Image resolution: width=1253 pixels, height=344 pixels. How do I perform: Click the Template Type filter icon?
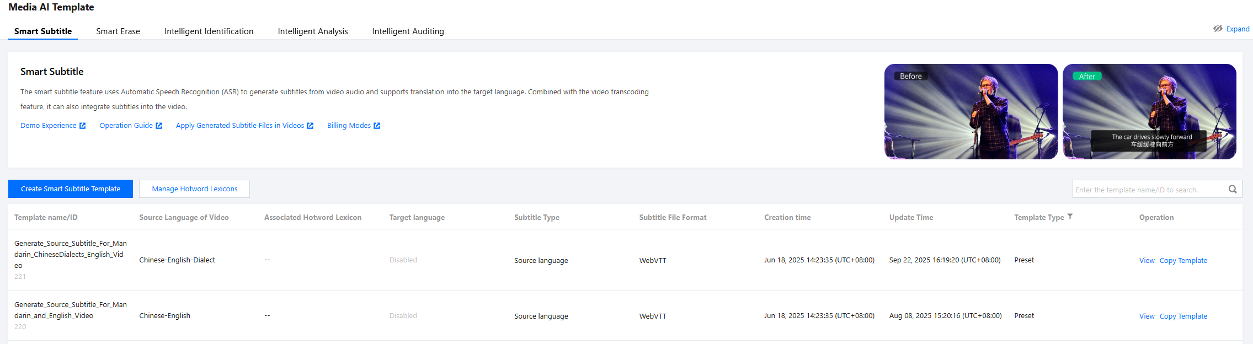1070,217
